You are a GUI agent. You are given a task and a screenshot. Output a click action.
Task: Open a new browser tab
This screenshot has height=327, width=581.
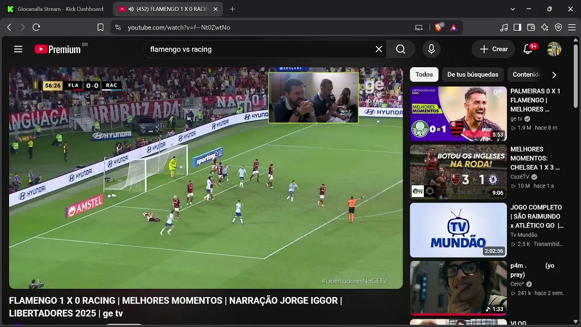[232, 9]
